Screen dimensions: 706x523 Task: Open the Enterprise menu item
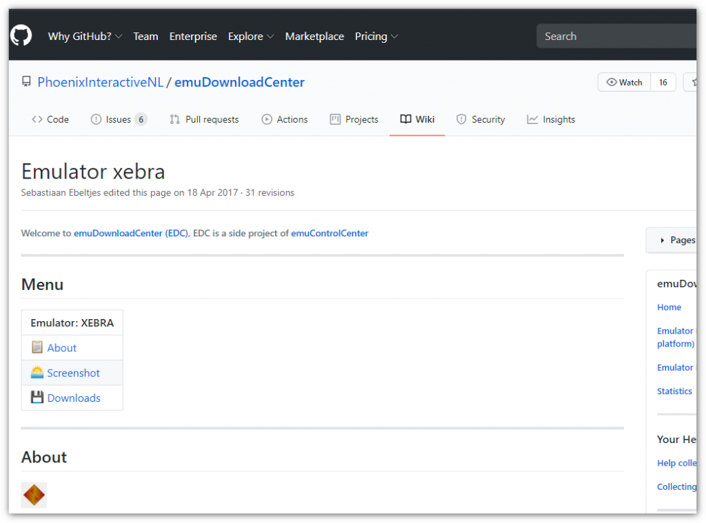click(x=193, y=37)
